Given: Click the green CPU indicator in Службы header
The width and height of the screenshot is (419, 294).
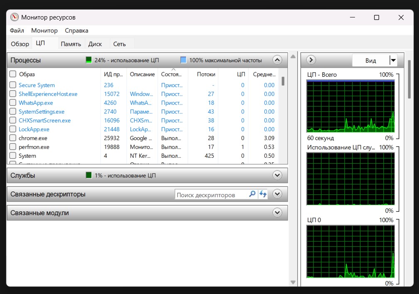Looking at the screenshot, I should [89, 175].
